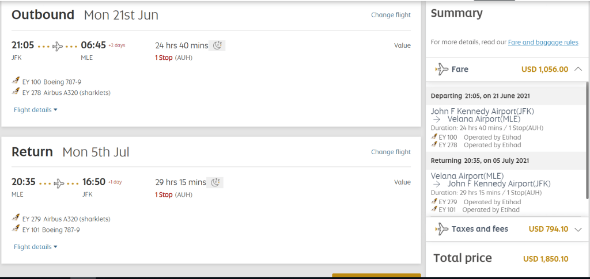Screen dimensions: 590x279
Task: Click the Etihad logo next to EY 101 in summary
Action: [434, 210]
